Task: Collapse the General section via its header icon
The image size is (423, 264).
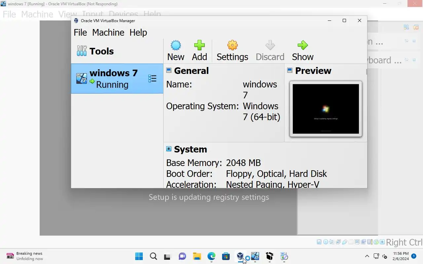Action: [x=169, y=70]
